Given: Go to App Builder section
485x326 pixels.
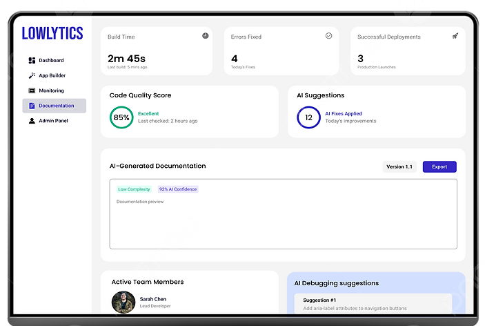Looking at the screenshot, I should click(x=54, y=75).
